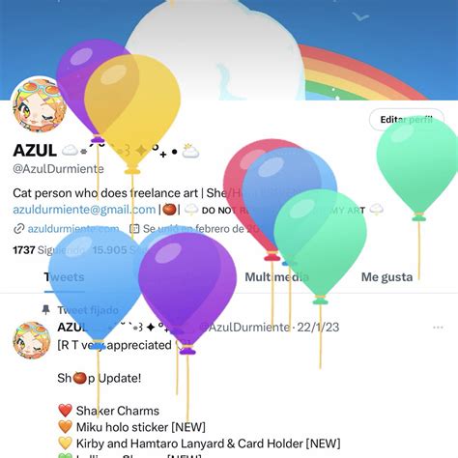Viewport: 458px width, 458px height.
Task: Click the red heart emoji before Shaker Charms
Action: point(65,411)
